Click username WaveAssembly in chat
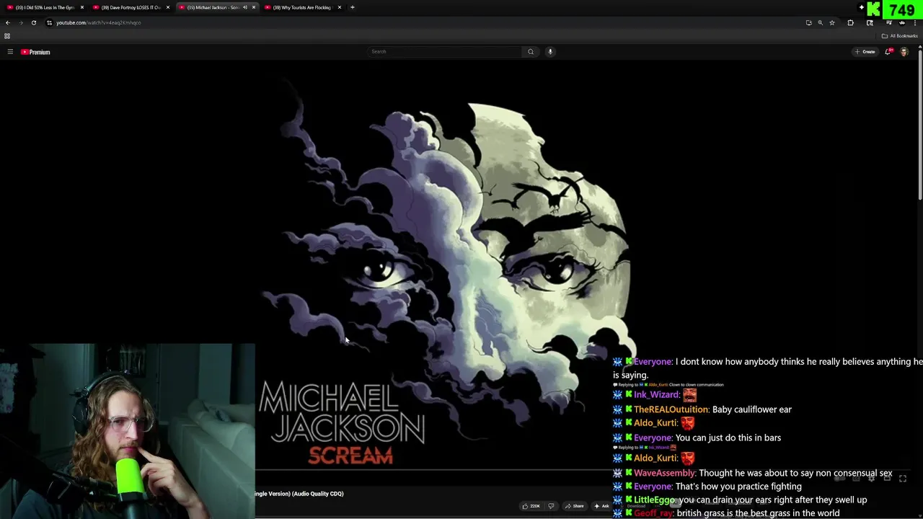This screenshot has height=519, width=923. (664, 474)
